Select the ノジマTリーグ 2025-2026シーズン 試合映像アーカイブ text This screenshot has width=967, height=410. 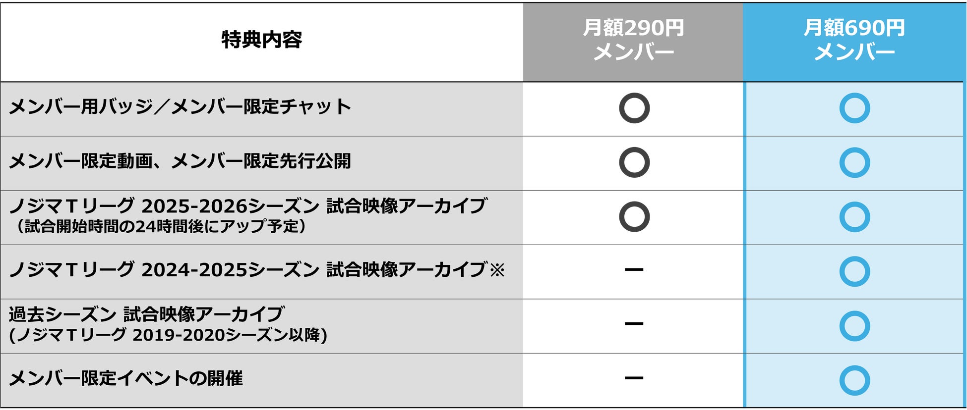coord(248,206)
